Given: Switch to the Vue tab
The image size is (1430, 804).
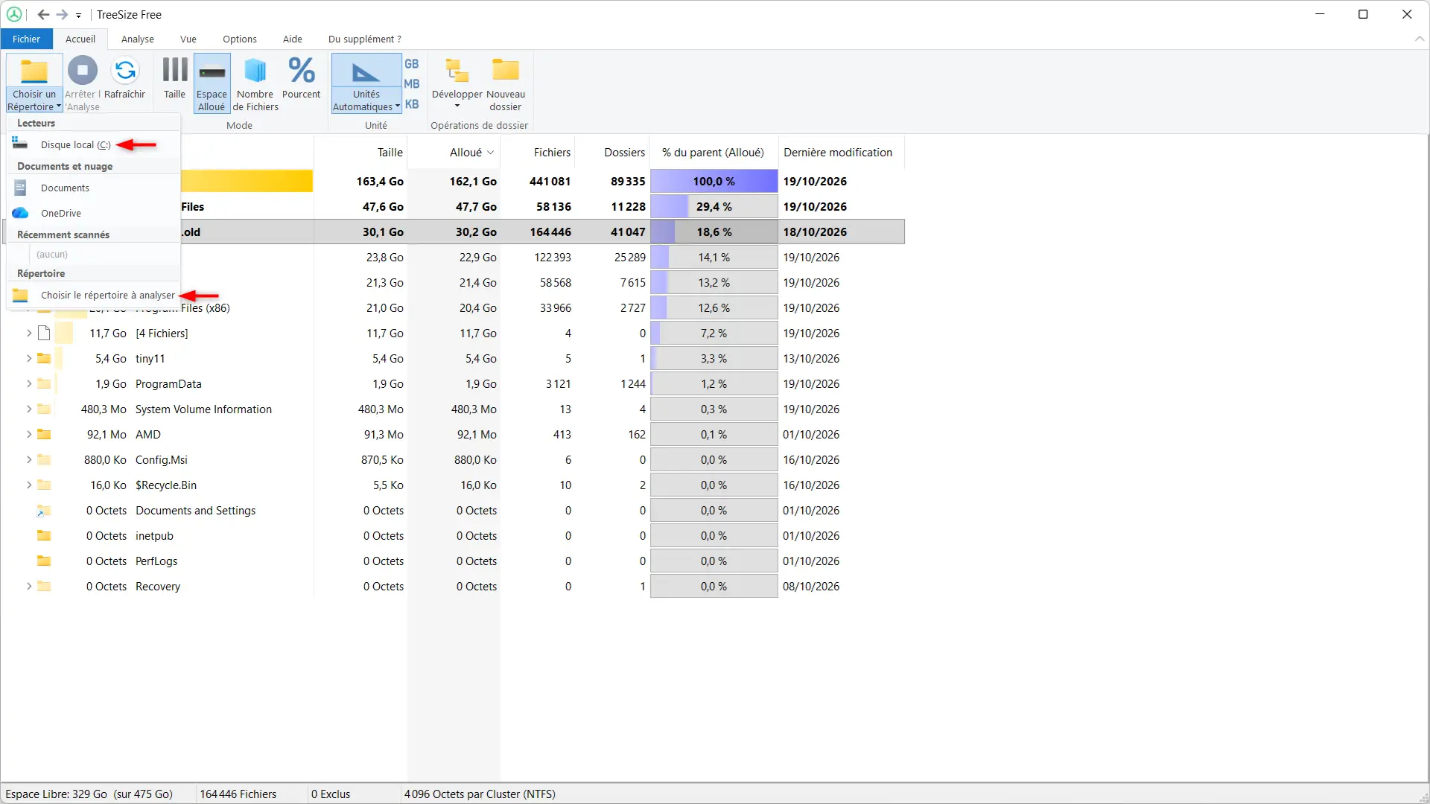Looking at the screenshot, I should pos(188,39).
